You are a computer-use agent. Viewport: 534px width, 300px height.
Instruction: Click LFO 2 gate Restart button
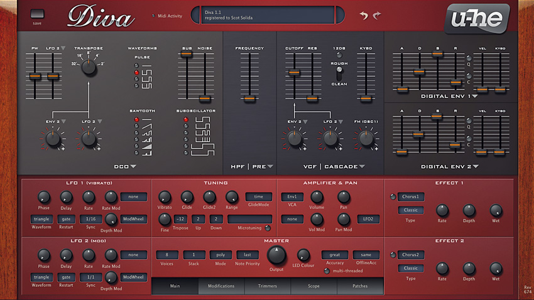click(x=66, y=277)
